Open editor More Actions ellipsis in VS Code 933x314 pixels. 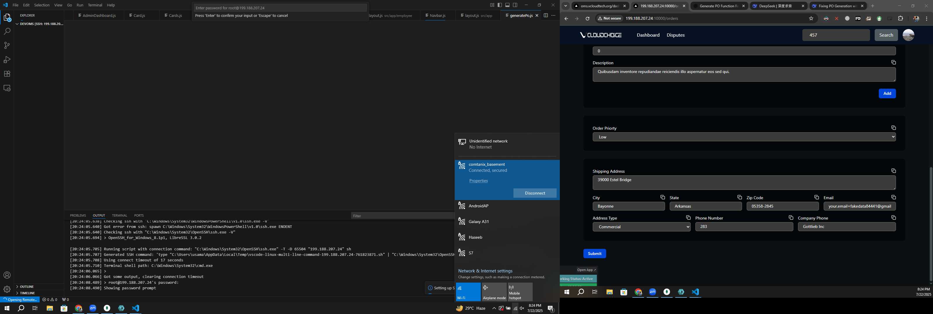(553, 15)
